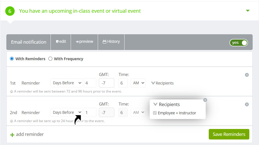Click the 2nd Reminder time hour field
The image size is (259, 145).
123,112
